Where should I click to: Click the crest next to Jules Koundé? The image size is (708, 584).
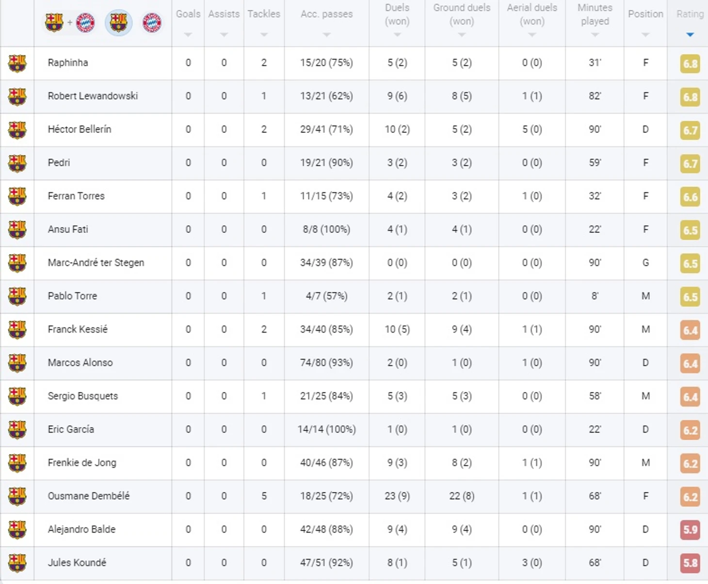pos(17,563)
